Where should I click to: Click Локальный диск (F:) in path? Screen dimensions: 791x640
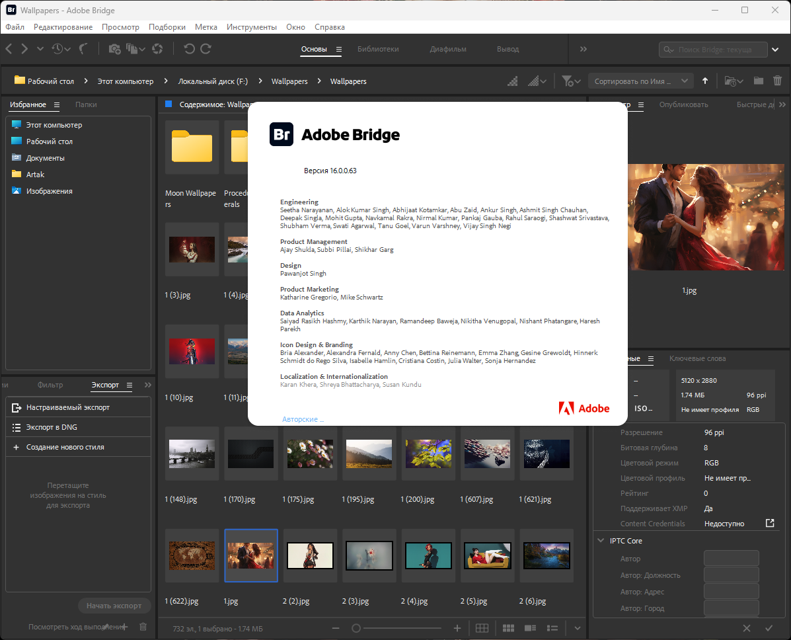click(x=213, y=81)
